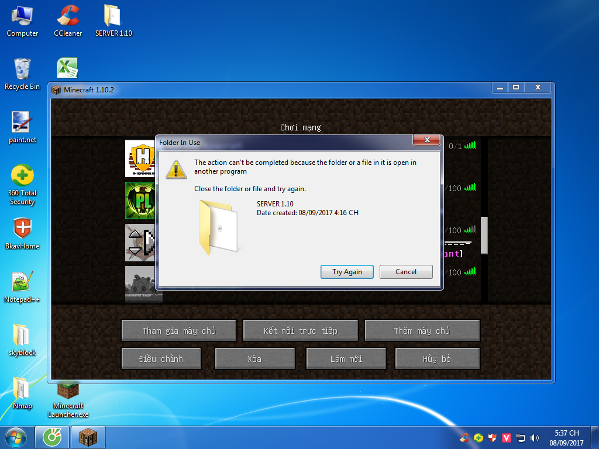This screenshot has height=449, width=599.
Task: Click the Coc Coc browser taskbar icon
Action: click(52, 437)
